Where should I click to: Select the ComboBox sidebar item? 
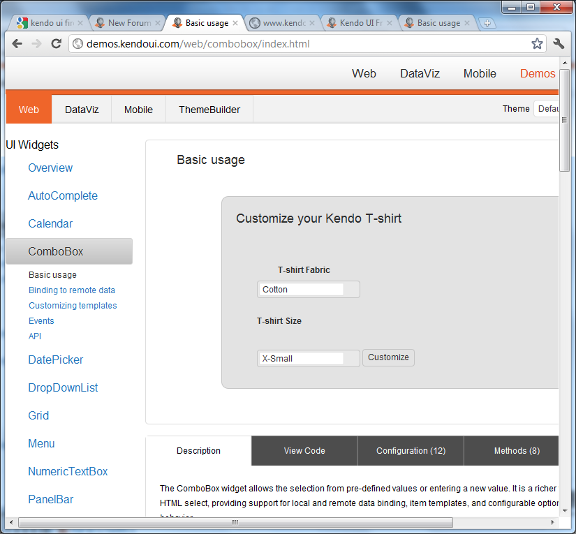click(x=69, y=251)
